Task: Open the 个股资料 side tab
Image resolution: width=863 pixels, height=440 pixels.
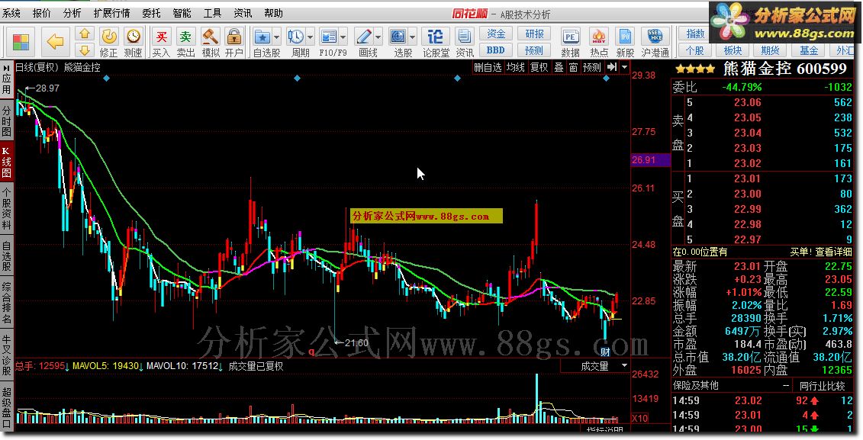Action: [x=7, y=209]
